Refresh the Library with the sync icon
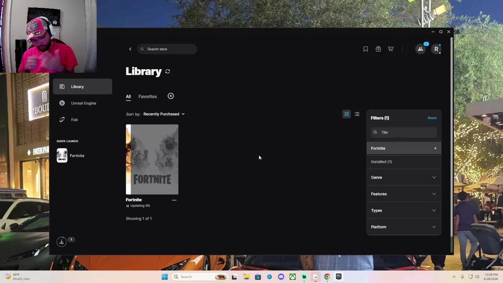 tap(168, 71)
